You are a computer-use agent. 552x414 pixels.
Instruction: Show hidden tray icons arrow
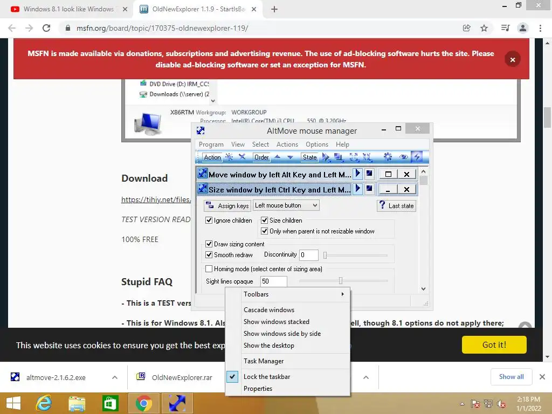click(x=462, y=404)
